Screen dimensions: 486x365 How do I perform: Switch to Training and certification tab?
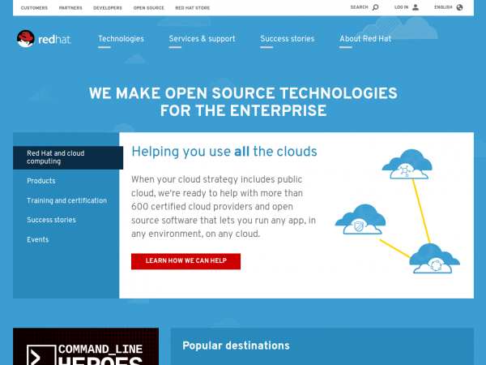click(x=66, y=200)
